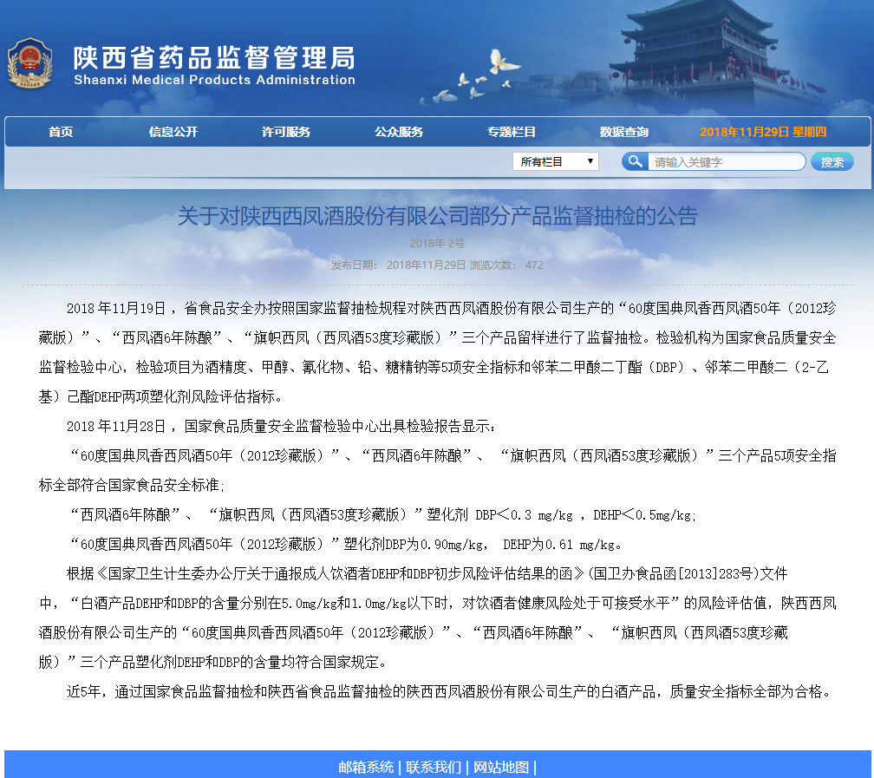
Task: Open the 数据查询 menu item
Action: [623, 132]
